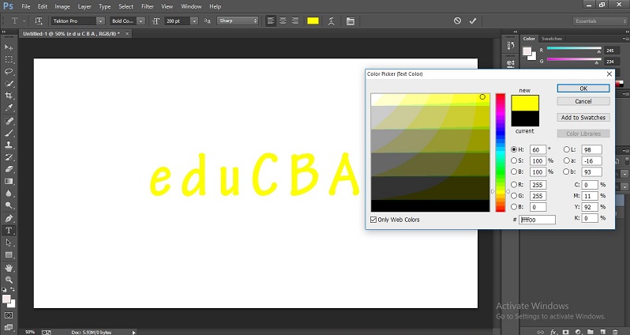Toggle Only Web Colors checkbox
The width and height of the screenshot is (630, 335).
[373, 220]
